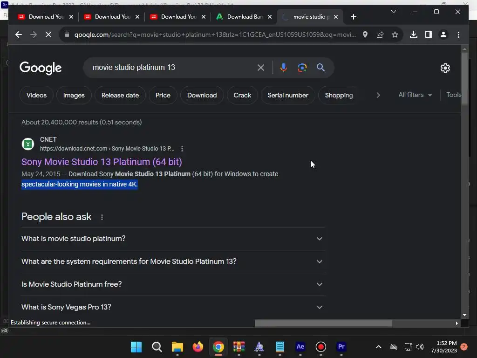Screen dimensions: 477x358
Task: Open Firefox from the taskbar
Action: pos(198,347)
